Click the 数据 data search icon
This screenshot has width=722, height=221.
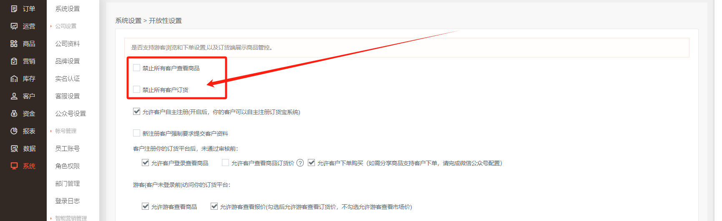point(14,149)
